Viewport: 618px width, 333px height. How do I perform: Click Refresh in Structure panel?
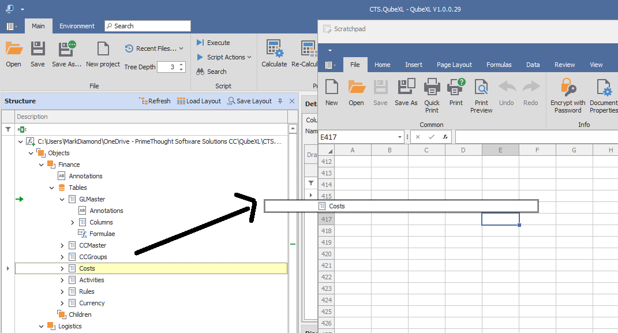pos(155,101)
